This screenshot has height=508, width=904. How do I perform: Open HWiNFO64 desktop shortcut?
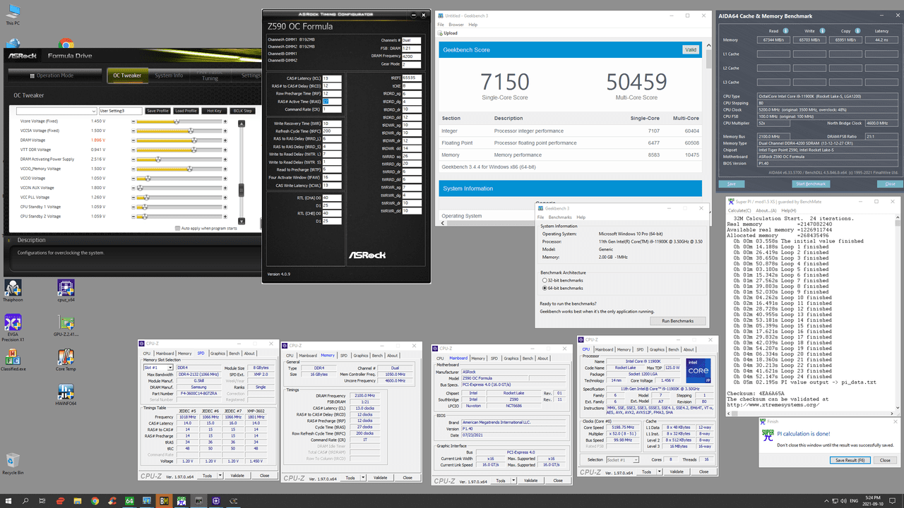pos(65,395)
